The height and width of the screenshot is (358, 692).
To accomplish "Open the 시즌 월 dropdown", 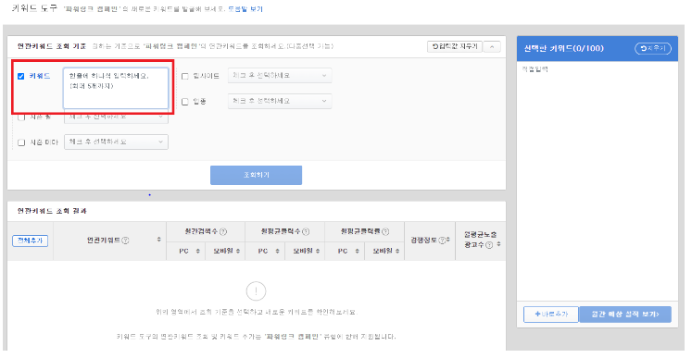I will pos(116,117).
